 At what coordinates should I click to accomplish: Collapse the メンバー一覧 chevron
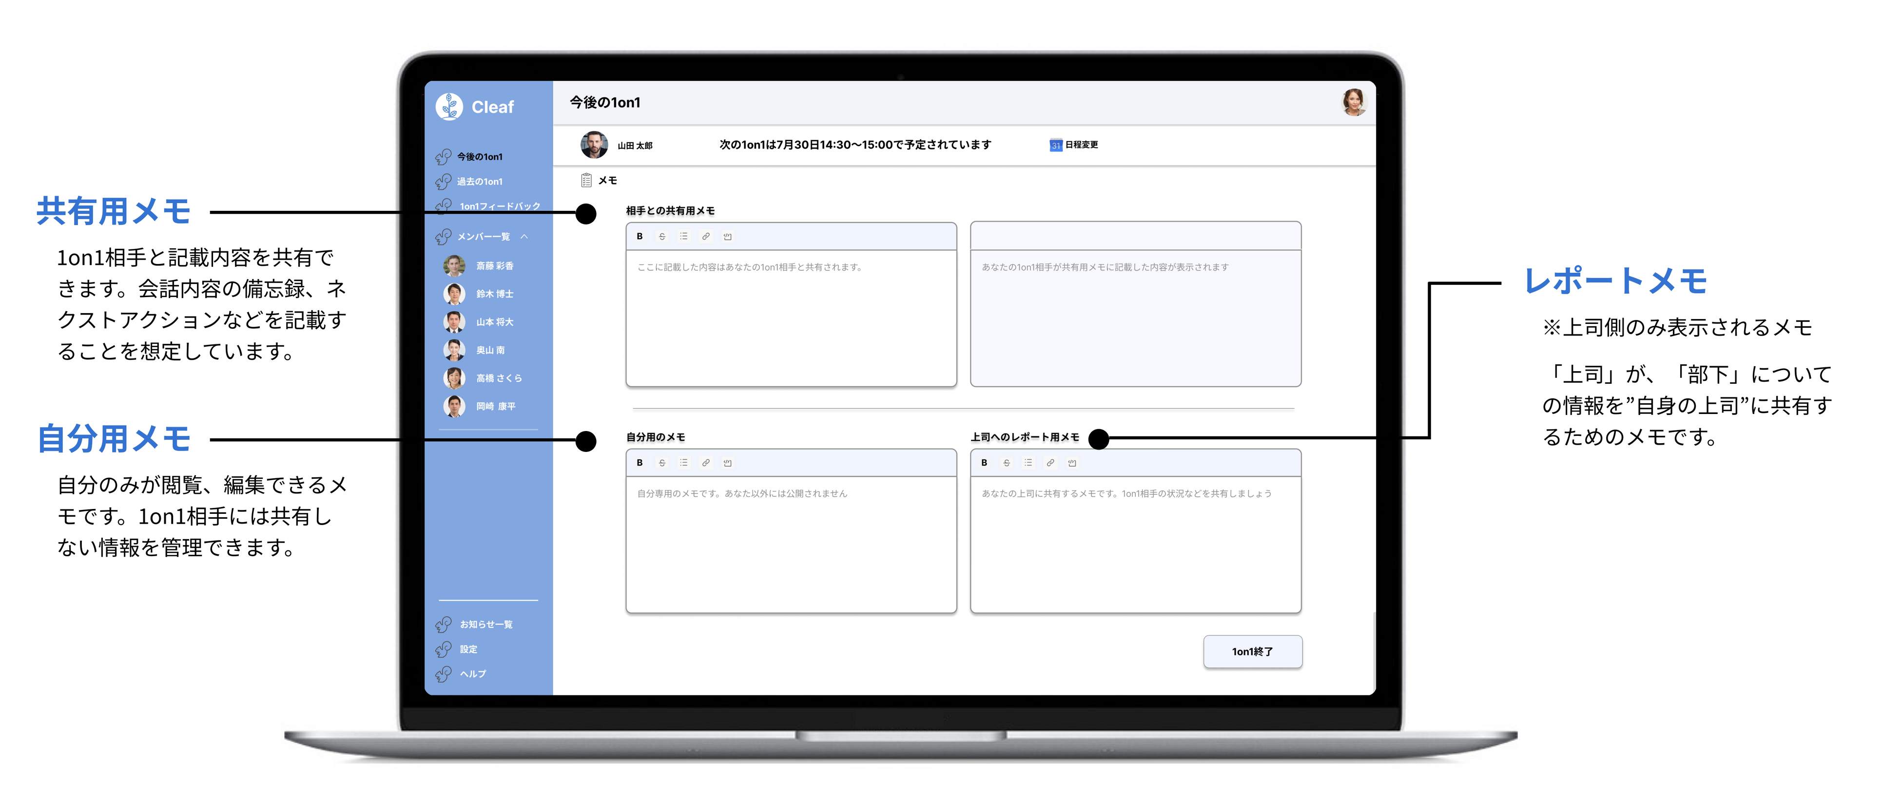(524, 237)
